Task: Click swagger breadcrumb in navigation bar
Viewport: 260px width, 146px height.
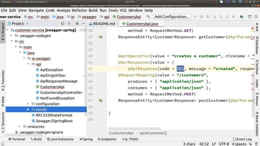Action: (89, 17)
